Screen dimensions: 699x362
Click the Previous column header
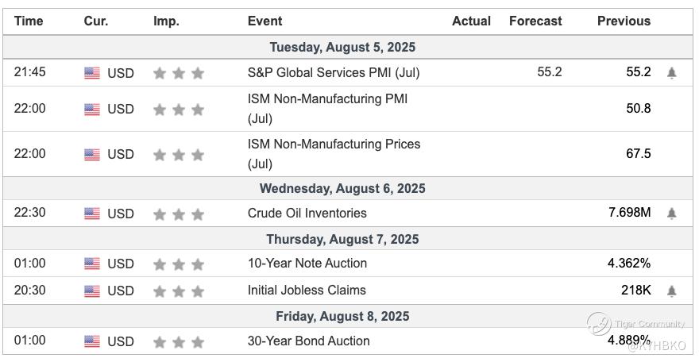coord(624,21)
